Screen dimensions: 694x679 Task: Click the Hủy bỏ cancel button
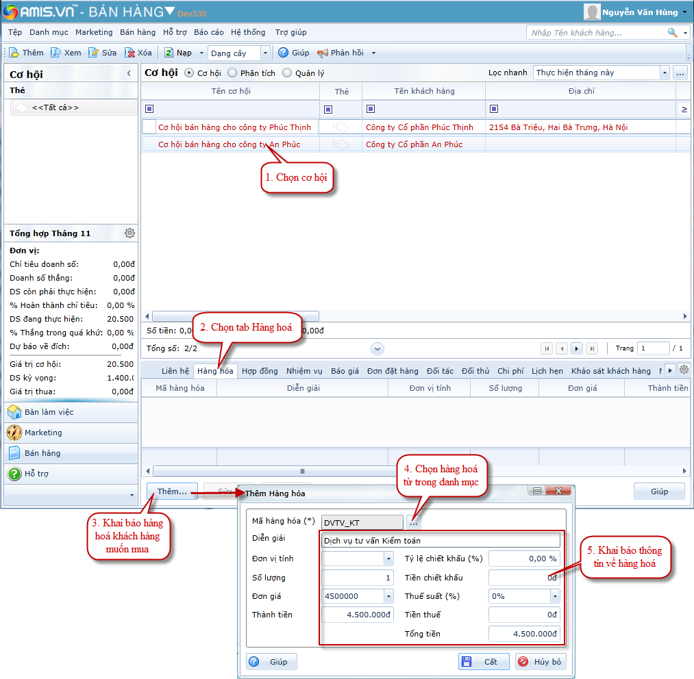click(x=541, y=662)
